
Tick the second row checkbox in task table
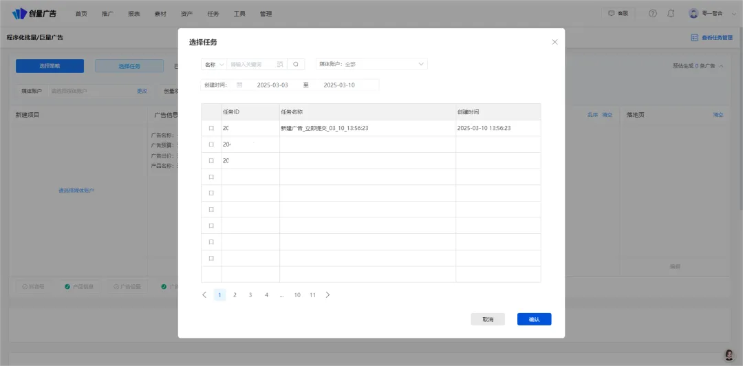tap(211, 144)
